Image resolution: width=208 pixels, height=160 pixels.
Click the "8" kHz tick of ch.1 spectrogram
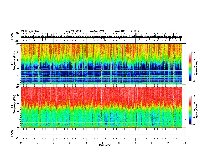[18, 52]
